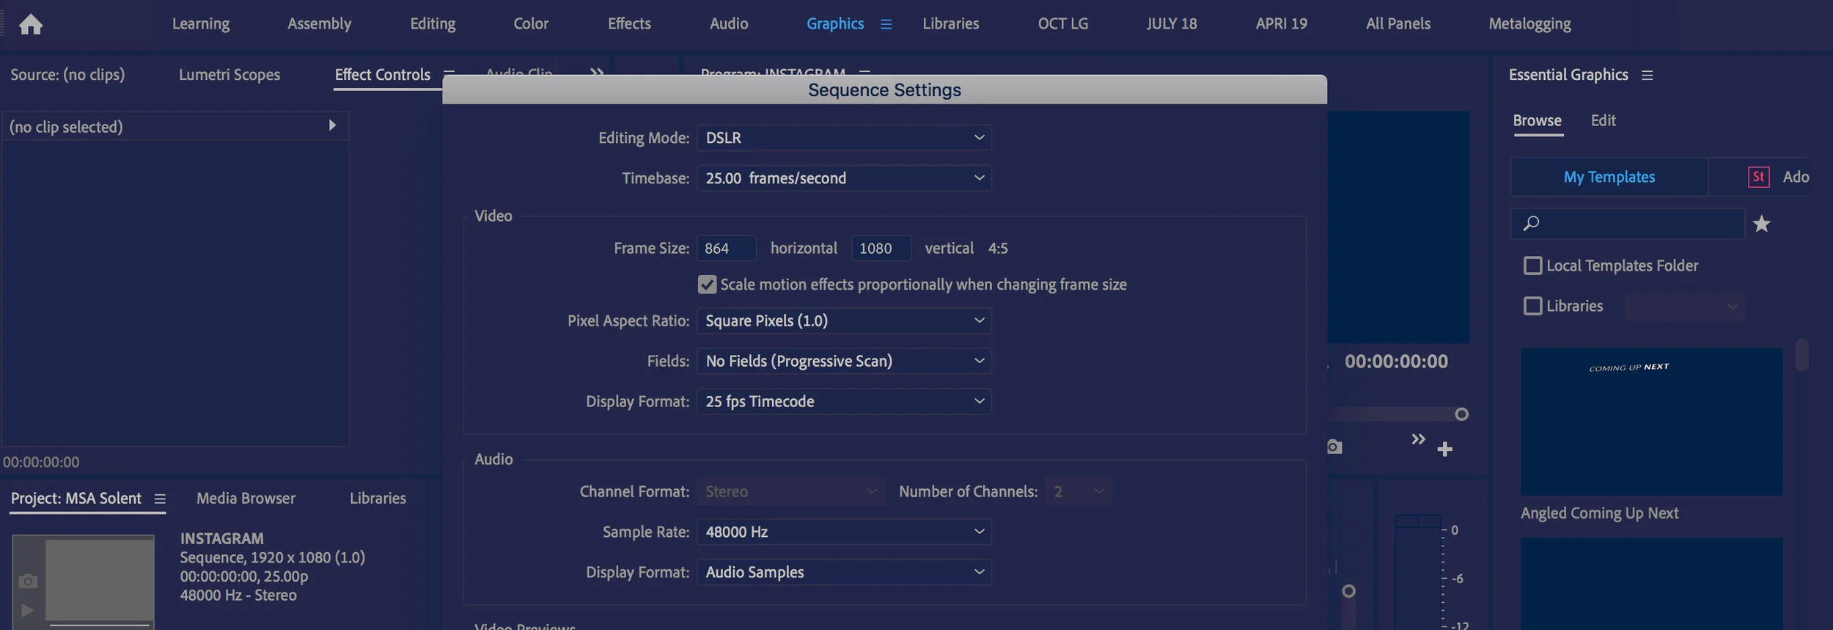Switch to the Media Browser tab

(246, 498)
